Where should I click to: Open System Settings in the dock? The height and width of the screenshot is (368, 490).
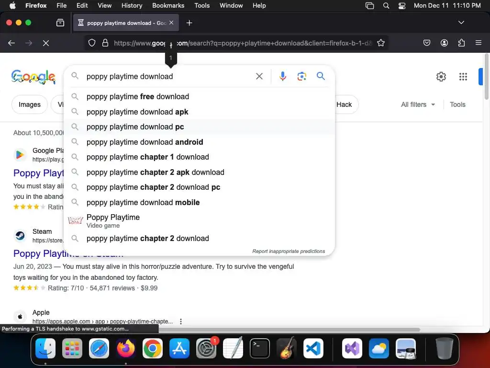(206, 348)
